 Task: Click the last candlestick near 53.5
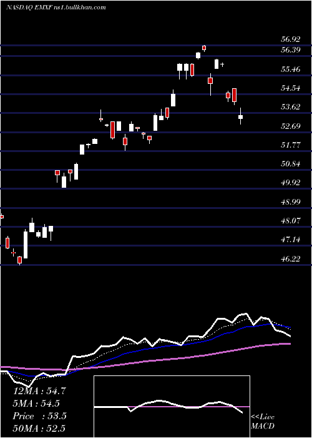click(x=240, y=116)
